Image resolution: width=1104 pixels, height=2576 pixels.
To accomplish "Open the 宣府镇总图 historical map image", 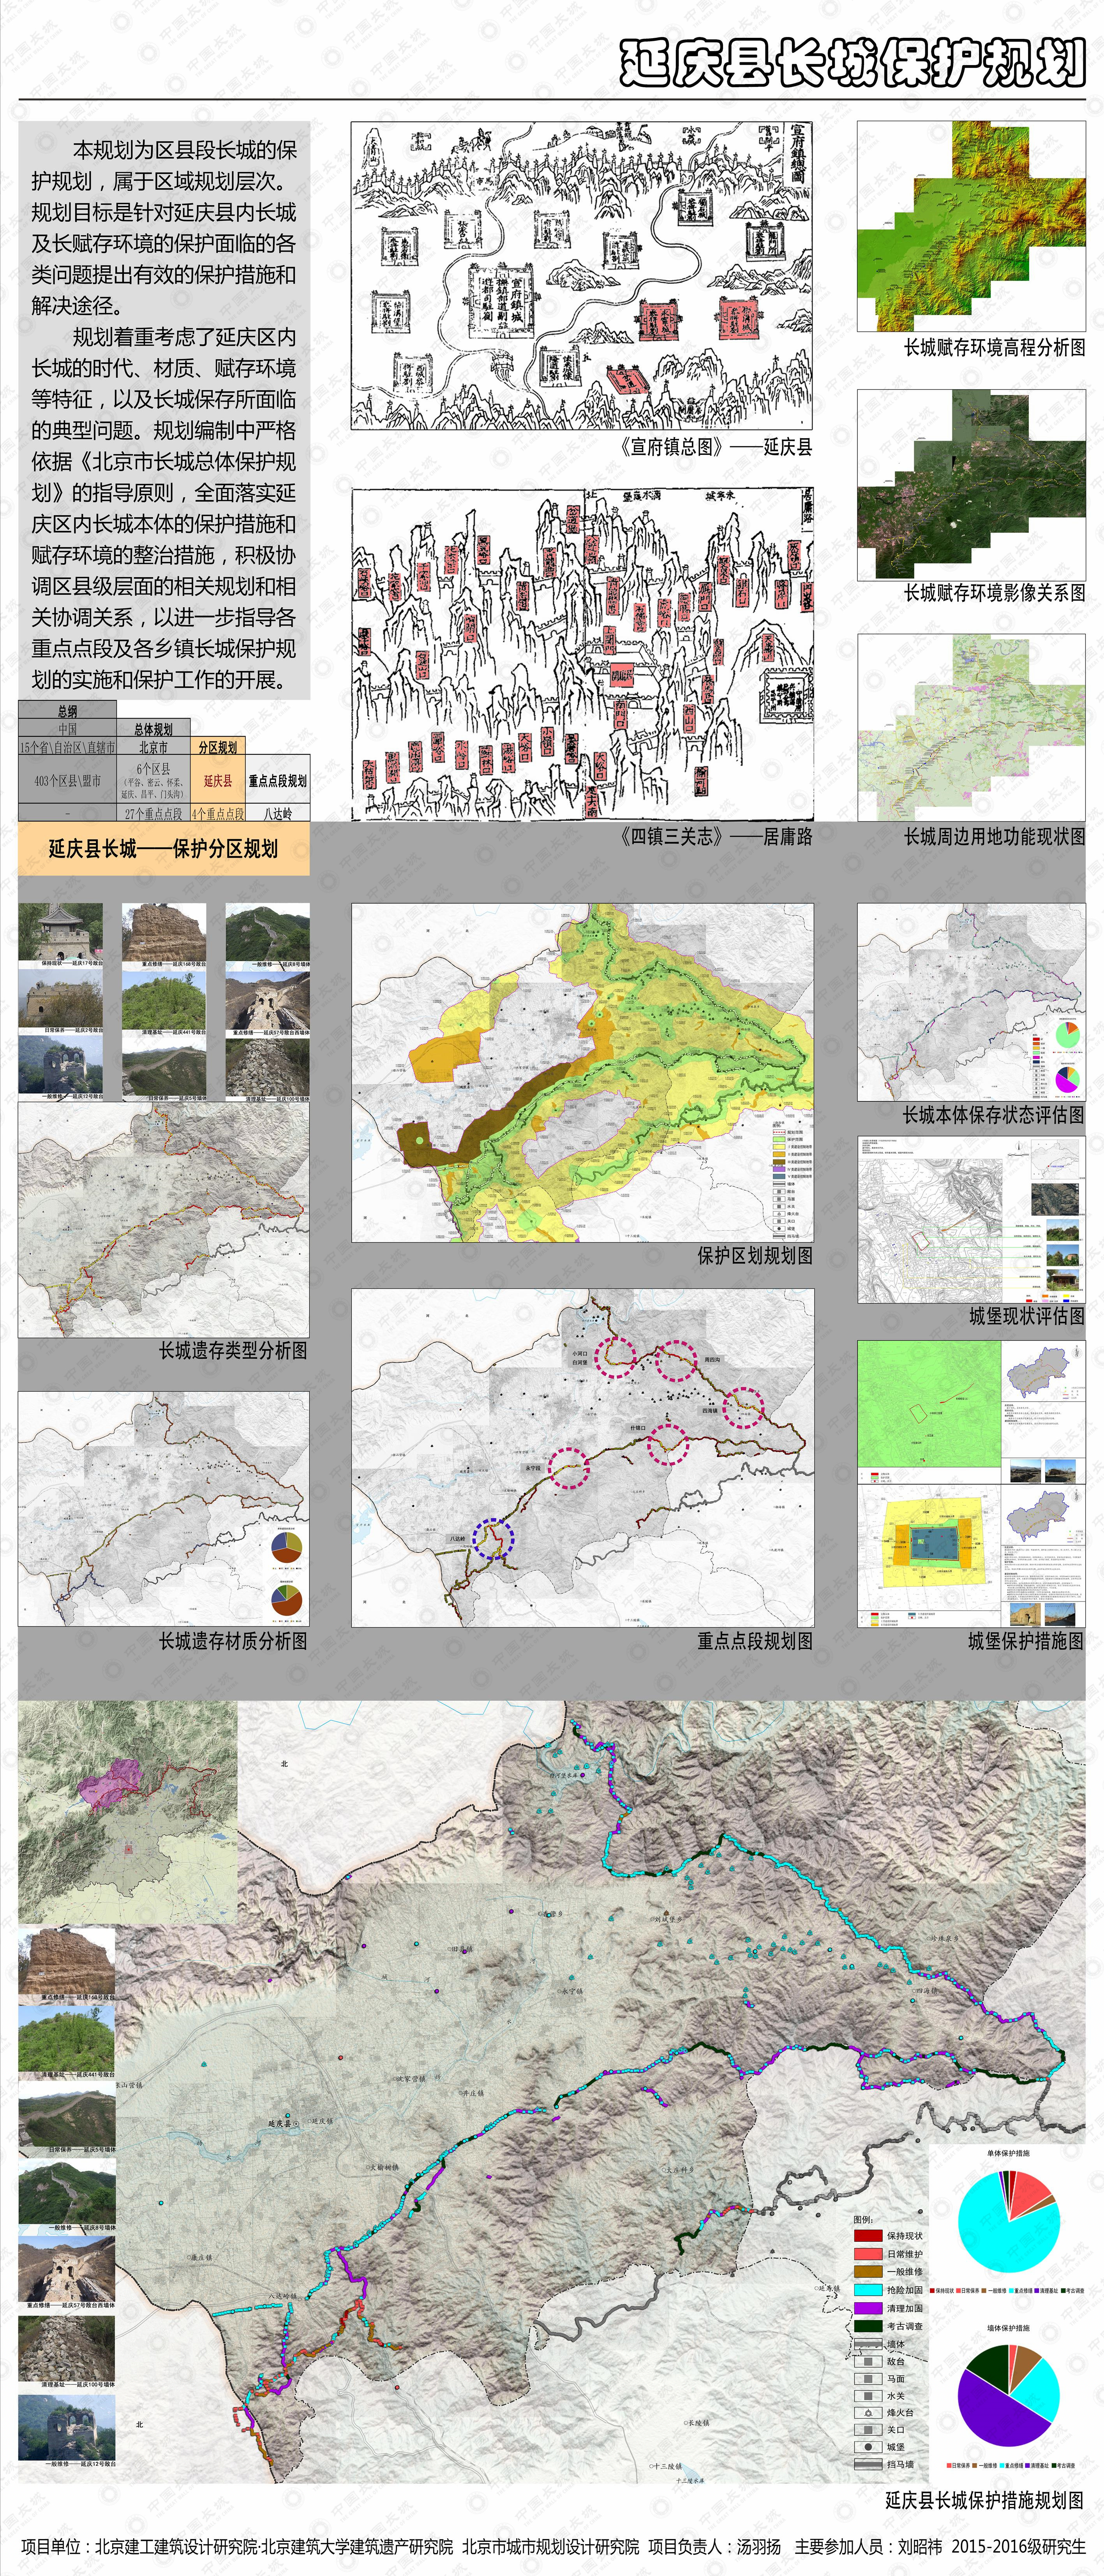I will point(582,276).
